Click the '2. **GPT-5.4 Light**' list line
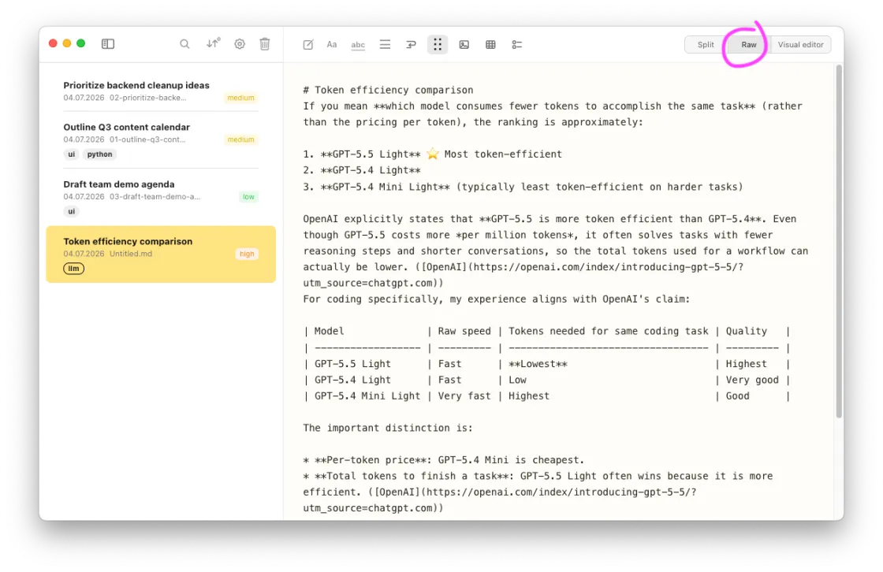Screen dimensions: 883x572 coord(362,170)
